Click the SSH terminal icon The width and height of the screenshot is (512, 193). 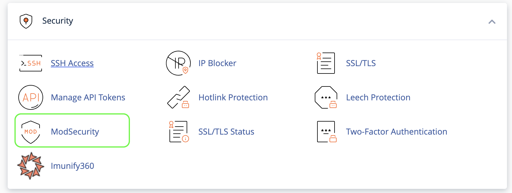coord(31,63)
